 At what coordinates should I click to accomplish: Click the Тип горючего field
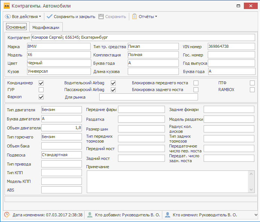(62, 137)
